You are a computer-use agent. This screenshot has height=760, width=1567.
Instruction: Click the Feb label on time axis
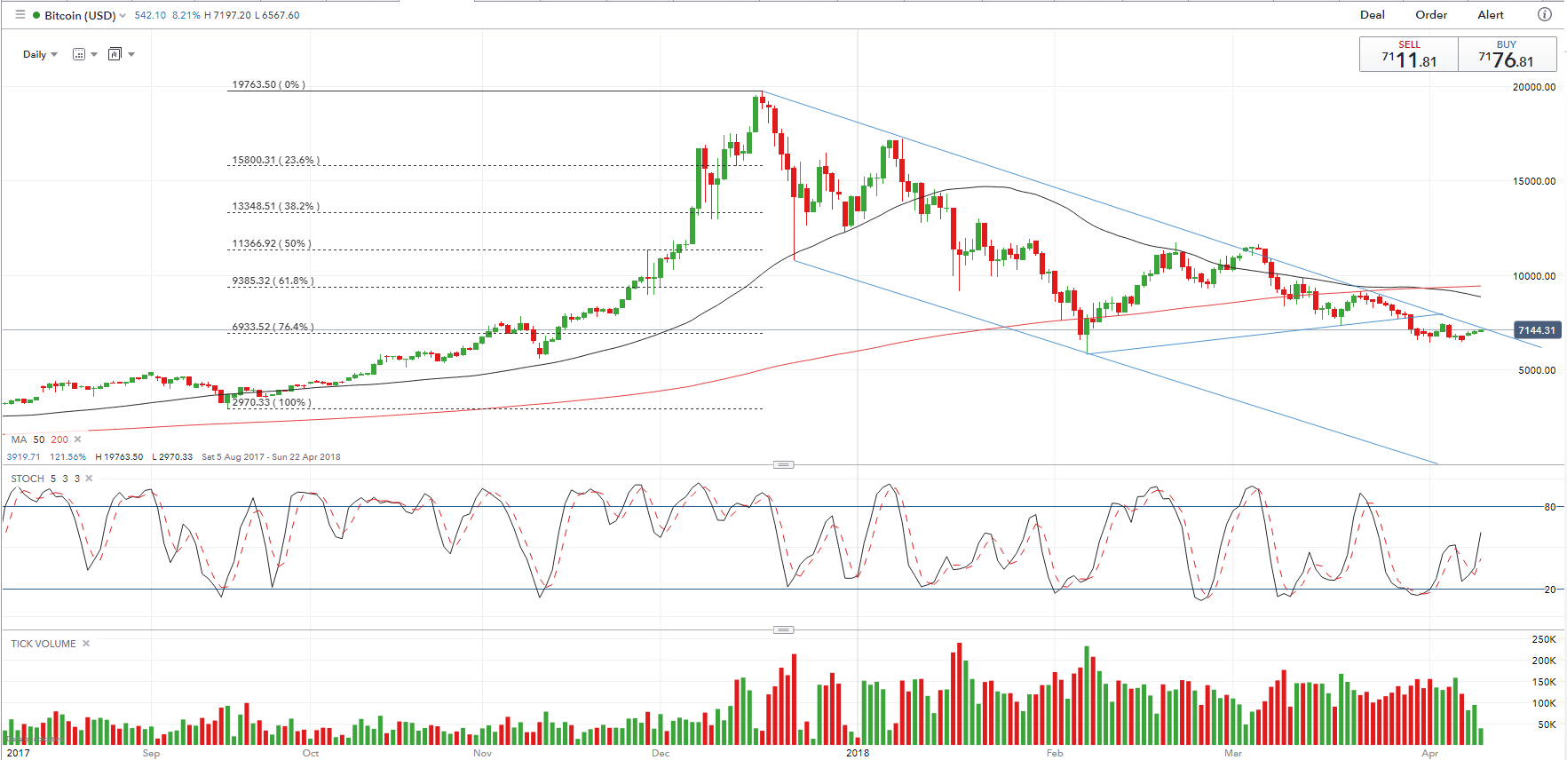(x=1055, y=753)
